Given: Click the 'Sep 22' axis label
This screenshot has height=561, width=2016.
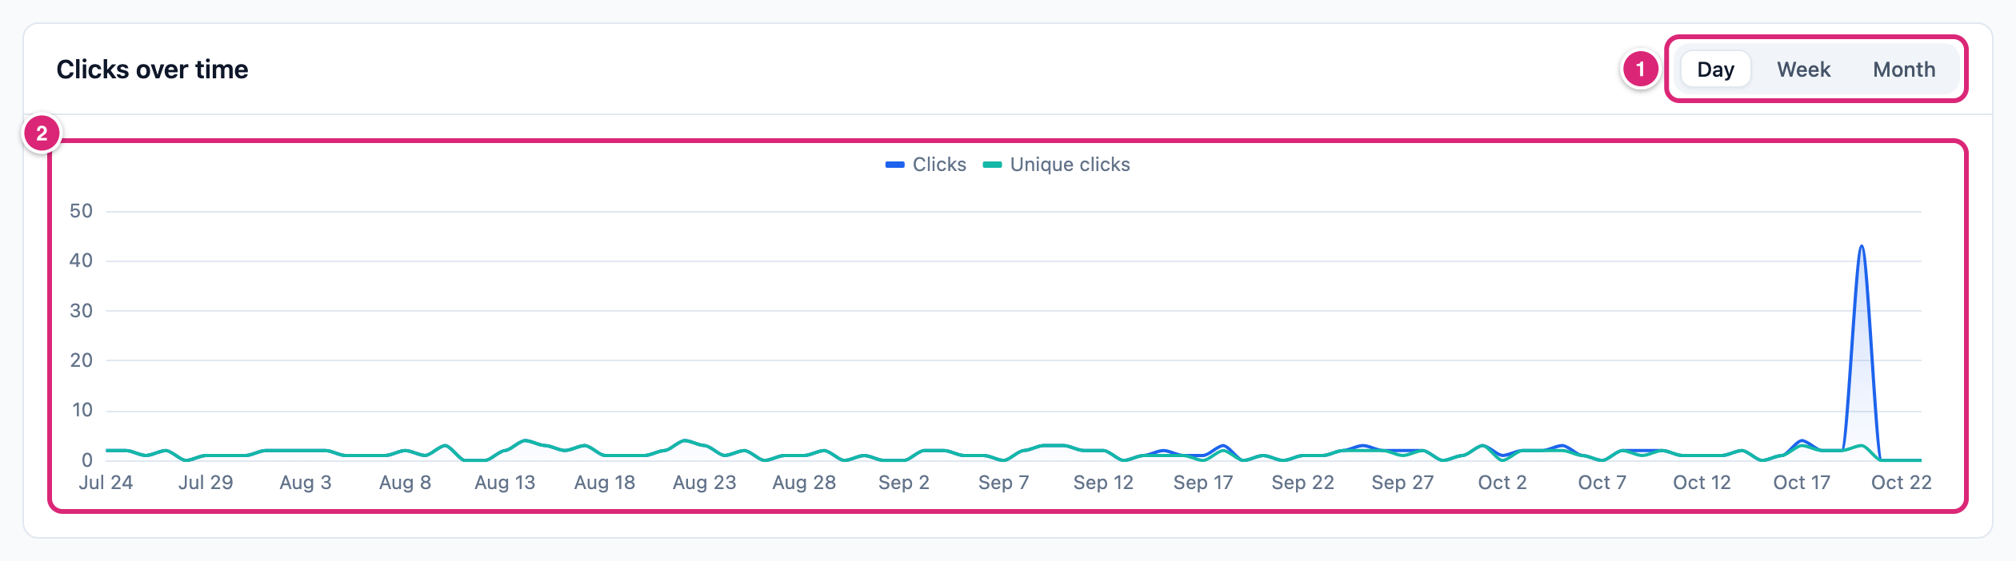Looking at the screenshot, I should [1303, 483].
